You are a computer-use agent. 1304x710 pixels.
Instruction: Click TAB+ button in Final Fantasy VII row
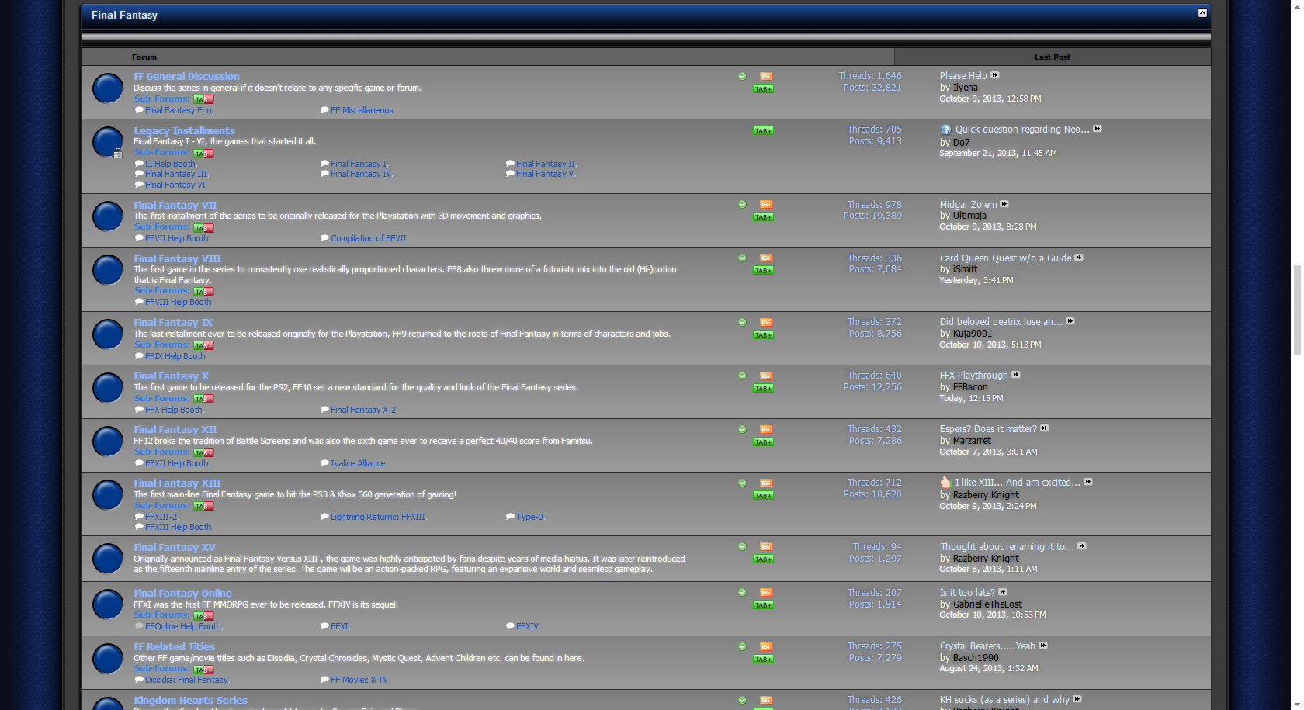coord(763,217)
